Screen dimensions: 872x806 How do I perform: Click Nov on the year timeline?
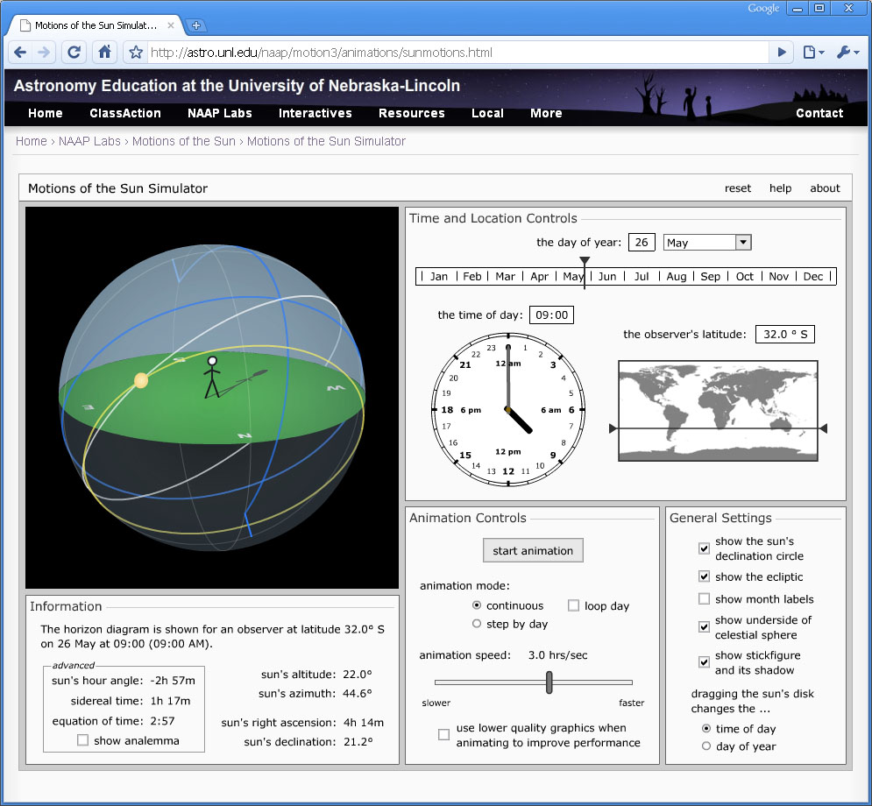point(778,276)
